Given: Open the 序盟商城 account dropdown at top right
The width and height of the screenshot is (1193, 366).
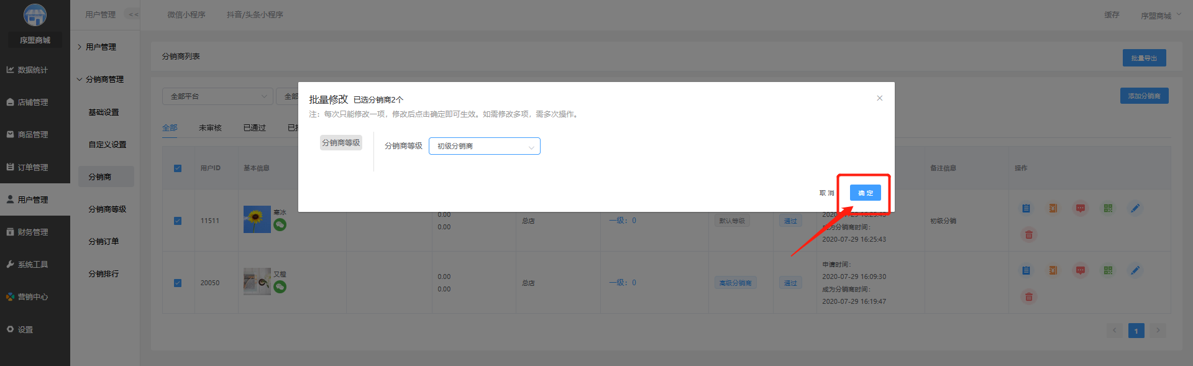Looking at the screenshot, I should point(1161,16).
